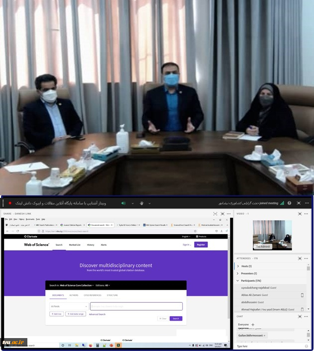Expand the Hosts (1) group
This screenshot has height=351, width=314.
pyautogui.click(x=238, y=266)
